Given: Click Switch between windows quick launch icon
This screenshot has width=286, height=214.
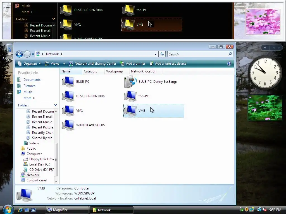Looking at the screenshot, I should (33, 210).
